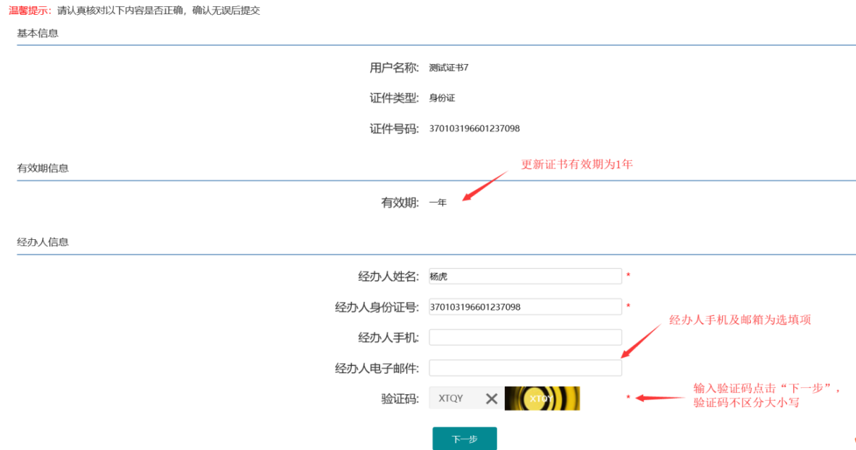856x450 pixels.
Task: Click the 验证码 input containing XTQY
Action: click(455, 399)
